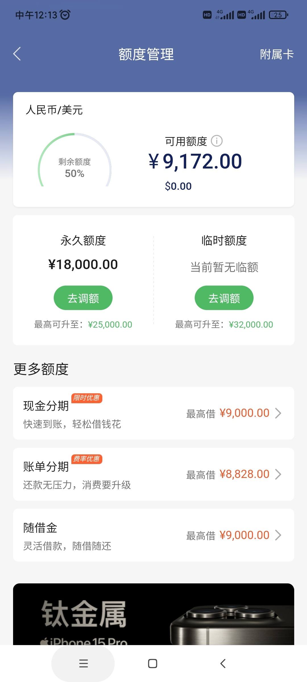The image size is (307, 682).
Task: Click 去调额 under 临时额度
Action: [x=224, y=298]
